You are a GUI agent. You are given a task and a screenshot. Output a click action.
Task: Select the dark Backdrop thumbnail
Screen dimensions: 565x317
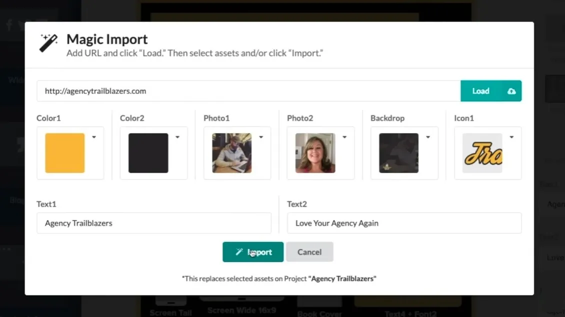coord(399,153)
